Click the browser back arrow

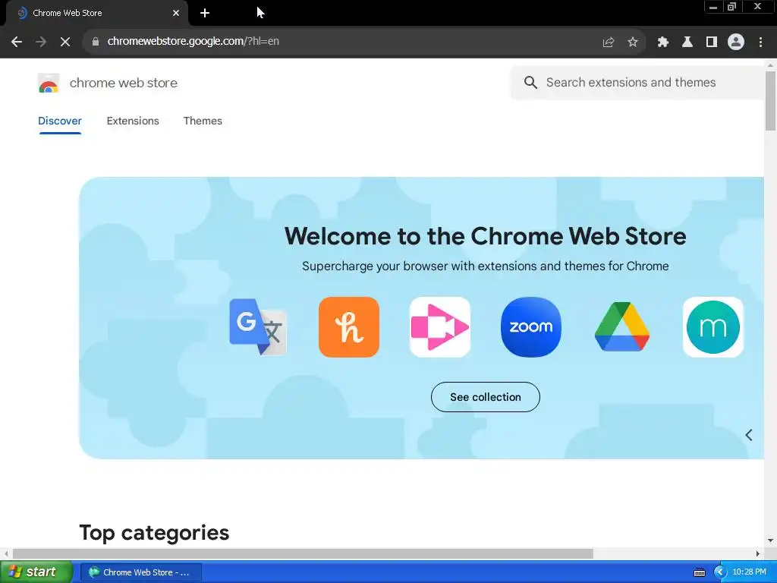tap(17, 42)
